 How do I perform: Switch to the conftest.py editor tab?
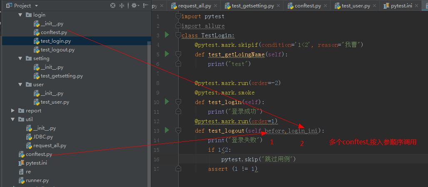point(308,6)
